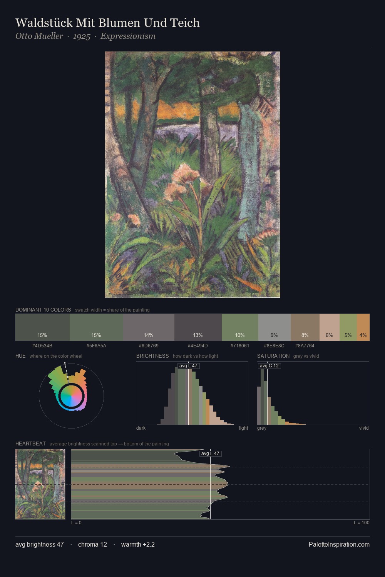Select the #8E8E8C light grey swatch
This screenshot has height=577, width=385.
click(x=275, y=327)
